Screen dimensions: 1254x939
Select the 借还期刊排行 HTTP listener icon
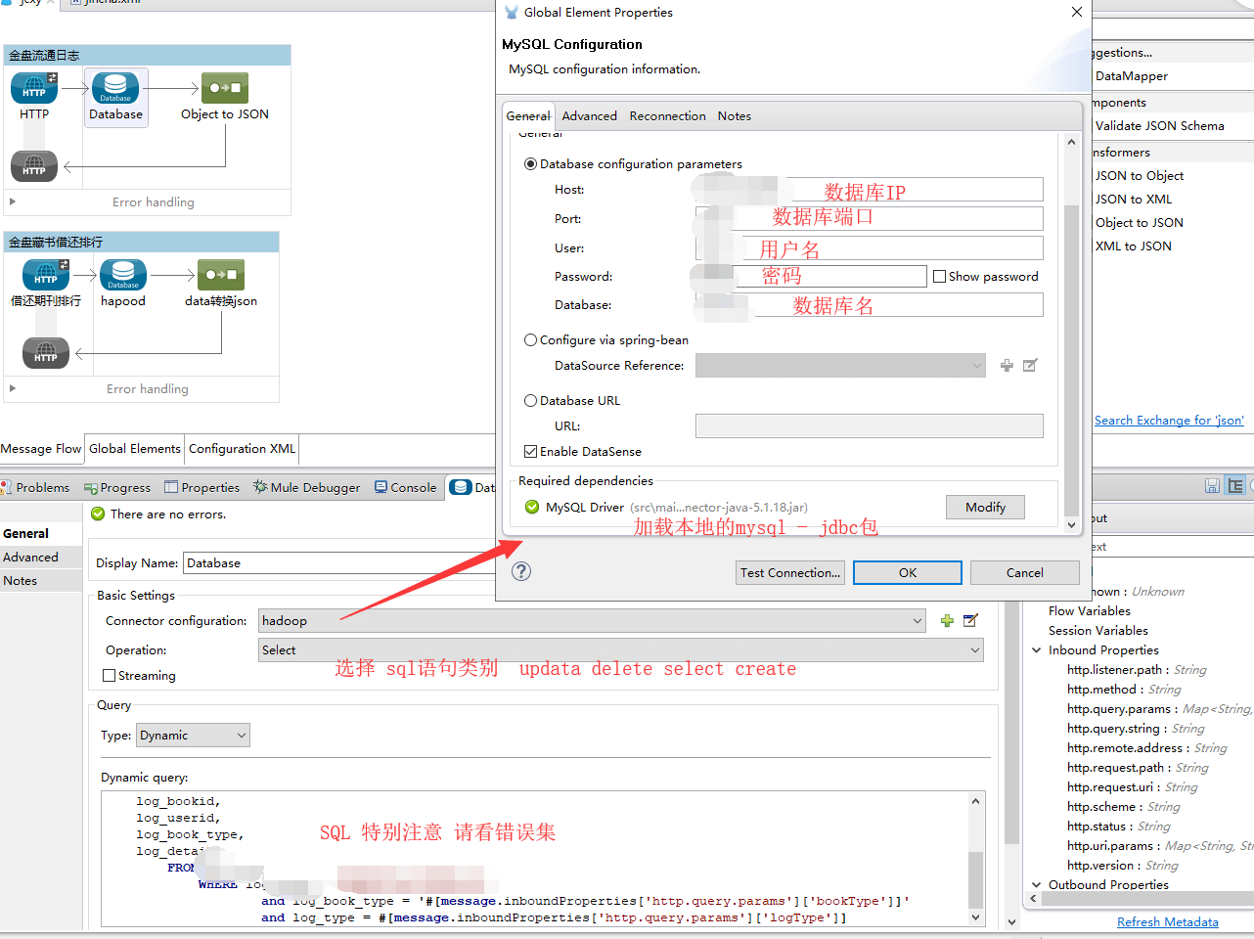pos(46,275)
